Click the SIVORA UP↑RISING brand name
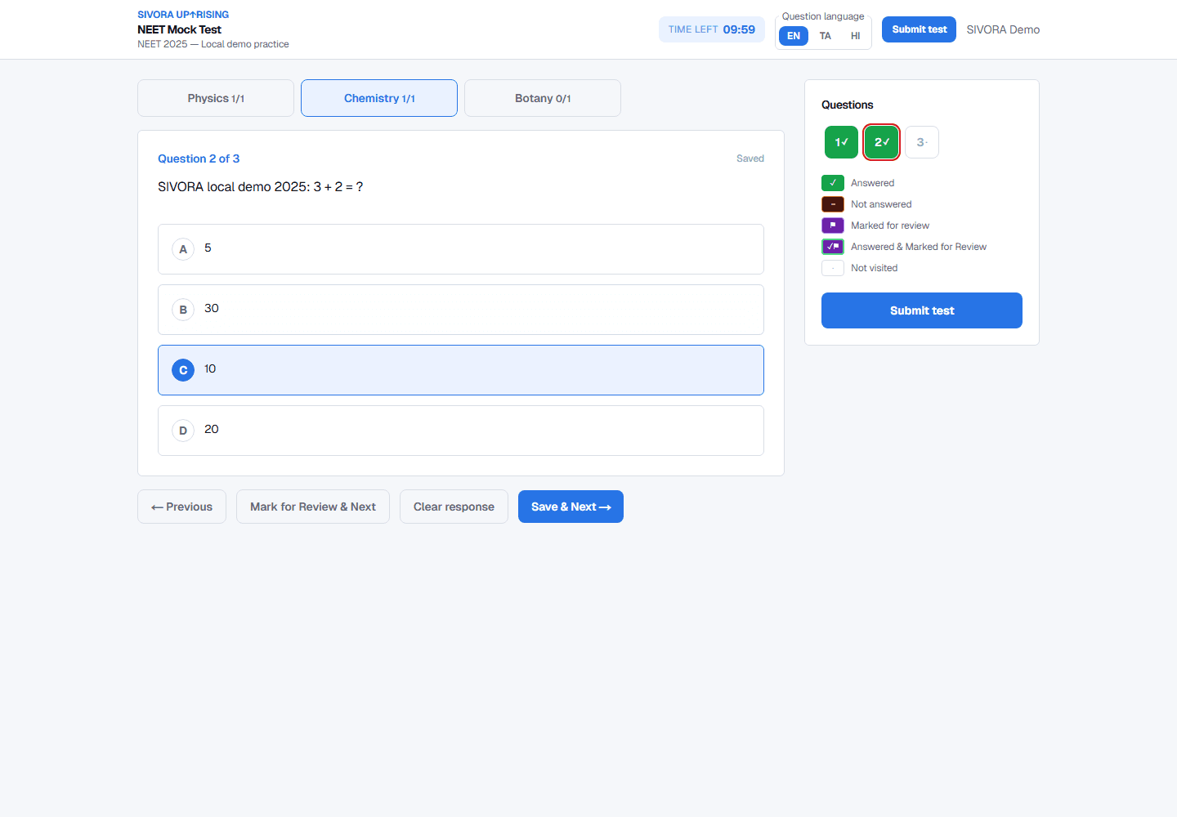The height and width of the screenshot is (817, 1177). [183, 15]
